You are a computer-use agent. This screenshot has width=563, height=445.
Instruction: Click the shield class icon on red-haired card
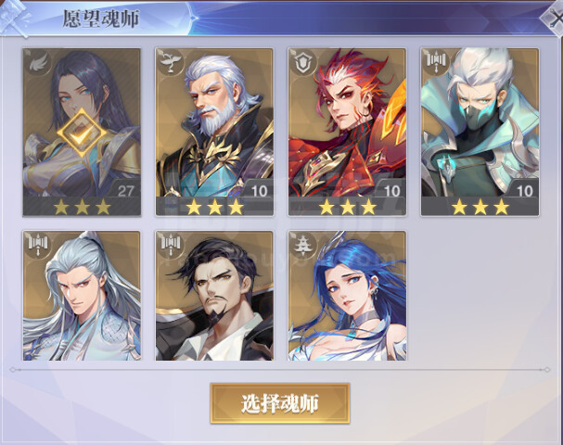click(x=304, y=62)
